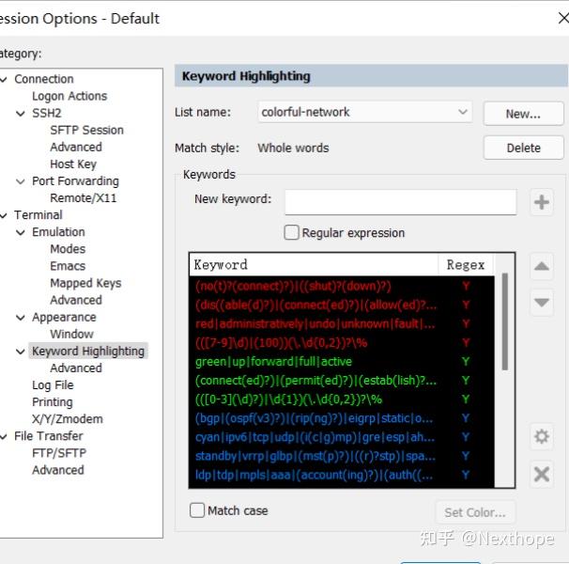Collapse the Port Forwarding node
This screenshot has height=564, width=569.
pyautogui.click(x=21, y=181)
